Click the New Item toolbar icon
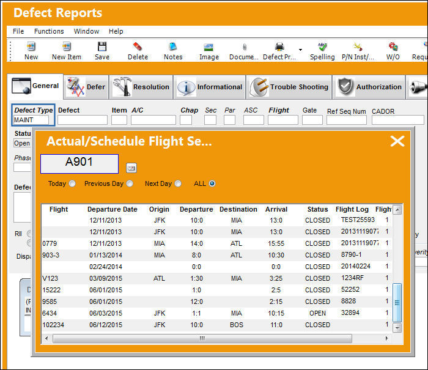This screenshot has height=370, width=428. pos(66,46)
